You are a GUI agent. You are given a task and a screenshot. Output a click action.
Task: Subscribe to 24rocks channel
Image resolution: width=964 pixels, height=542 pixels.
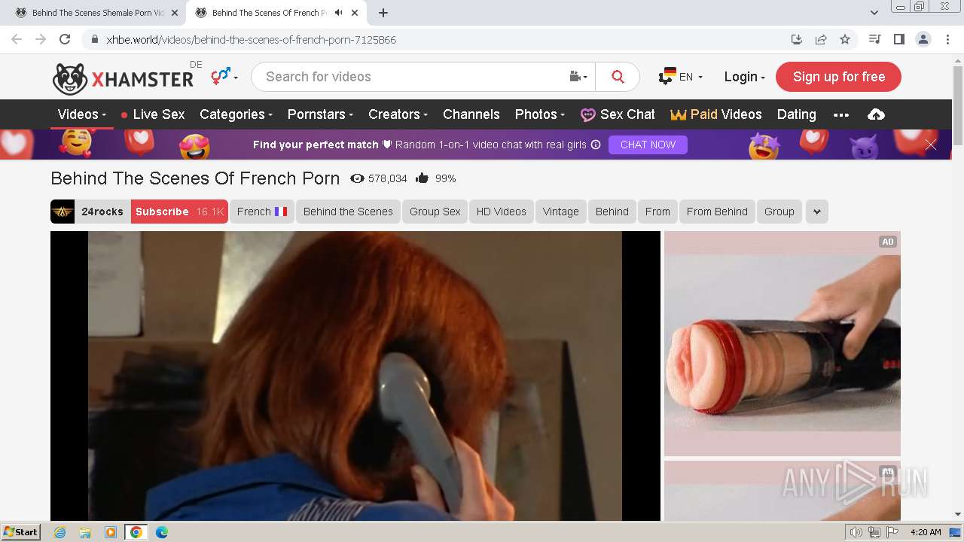click(x=179, y=212)
